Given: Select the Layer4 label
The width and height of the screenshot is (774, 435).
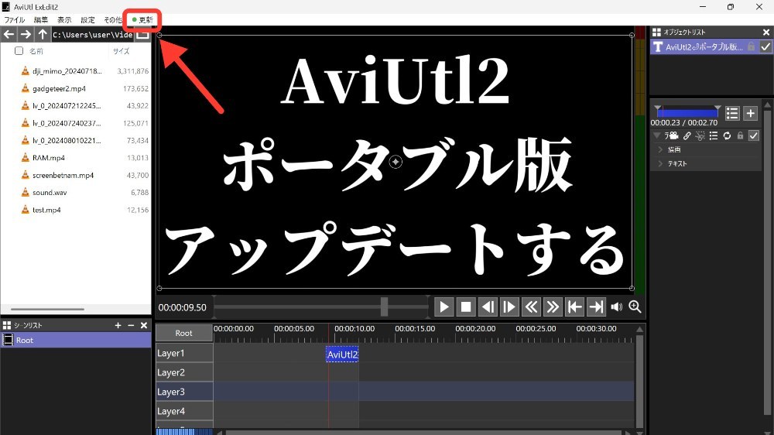Looking at the screenshot, I should (184, 411).
